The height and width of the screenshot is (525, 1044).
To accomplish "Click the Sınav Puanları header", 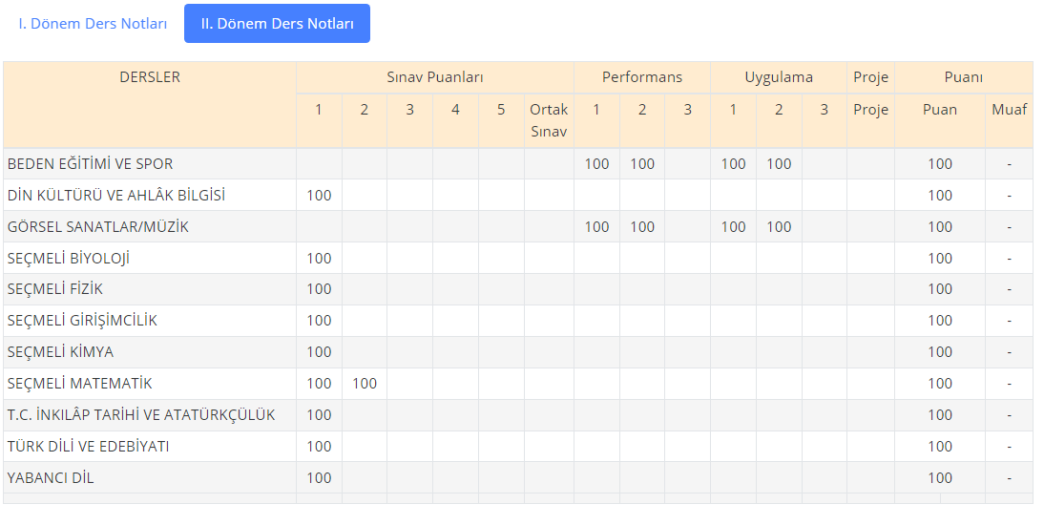I will click(435, 77).
